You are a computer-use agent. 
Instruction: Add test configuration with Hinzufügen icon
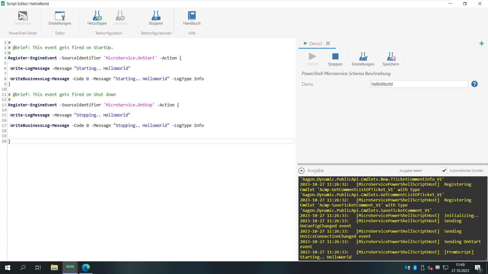click(x=97, y=16)
